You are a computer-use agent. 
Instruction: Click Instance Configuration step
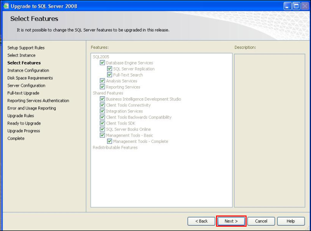click(x=28, y=70)
